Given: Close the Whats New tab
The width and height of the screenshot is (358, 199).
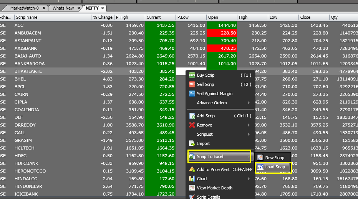Looking at the screenshot, I should tap(78, 8).
